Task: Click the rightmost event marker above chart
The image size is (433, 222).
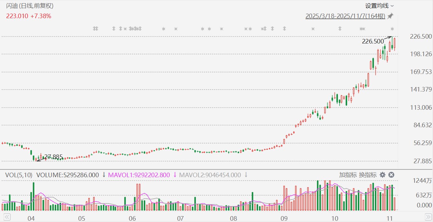Action: pos(392,29)
